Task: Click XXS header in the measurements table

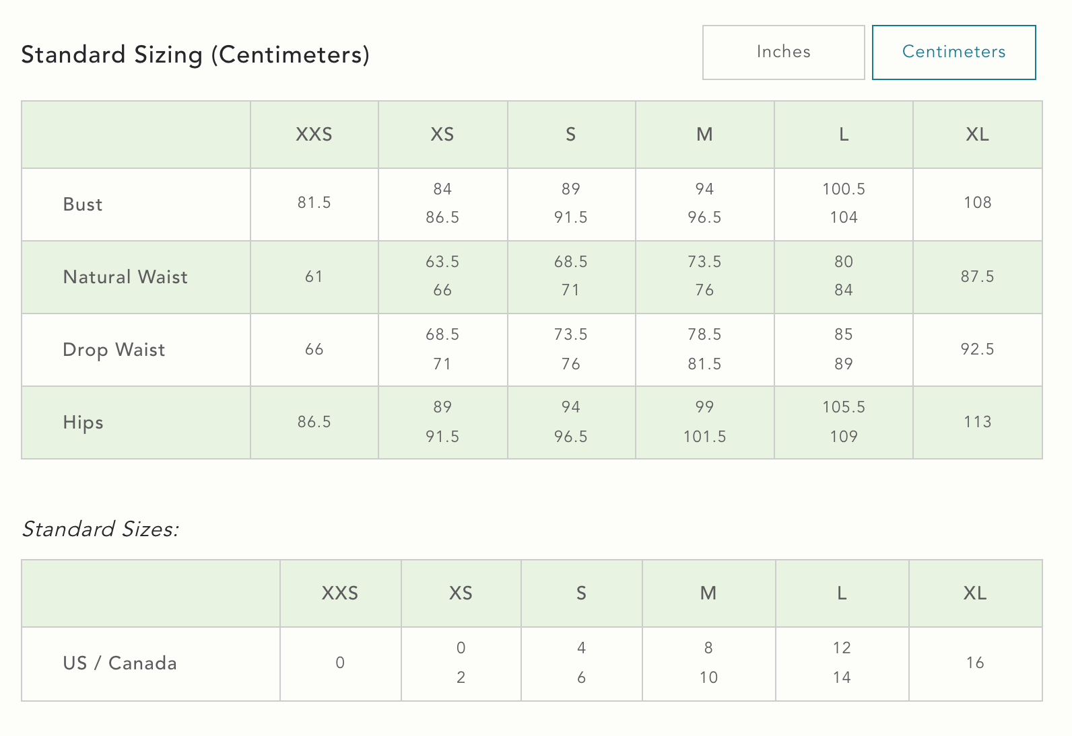Action: (x=314, y=135)
